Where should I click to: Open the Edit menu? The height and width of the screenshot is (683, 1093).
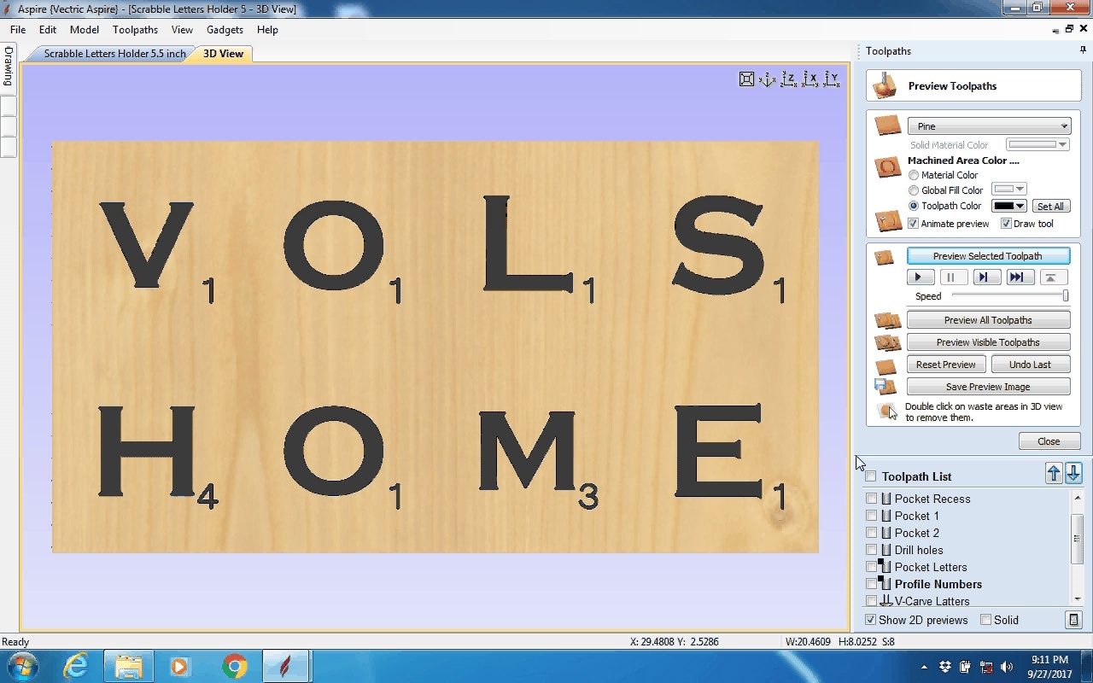point(48,29)
